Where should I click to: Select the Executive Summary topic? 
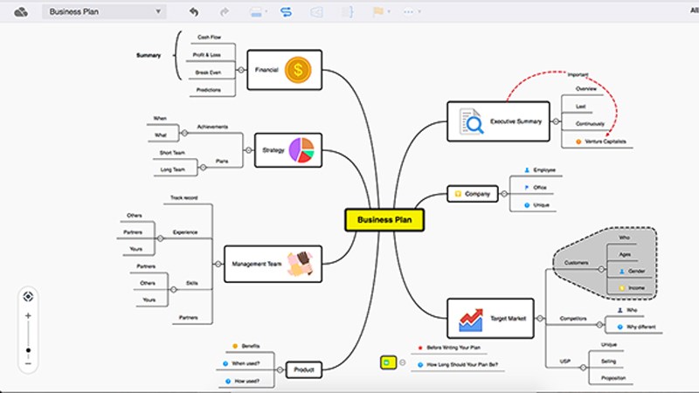498,121
